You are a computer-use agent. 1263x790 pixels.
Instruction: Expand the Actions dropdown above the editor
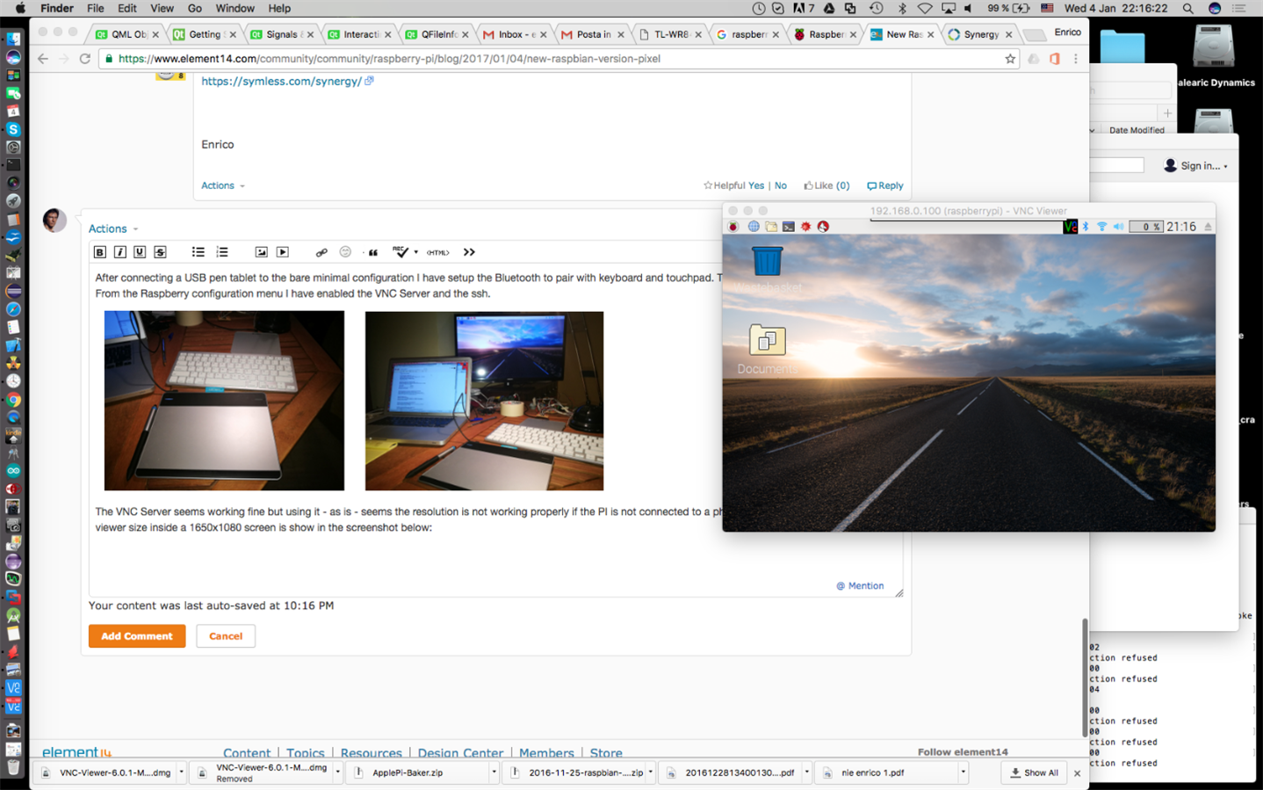point(112,228)
